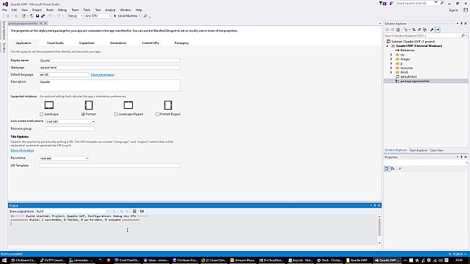Image resolution: width=470 pixels, height=264 pixels.
Task: Switch to the Packaging tab
Action: 181,43
